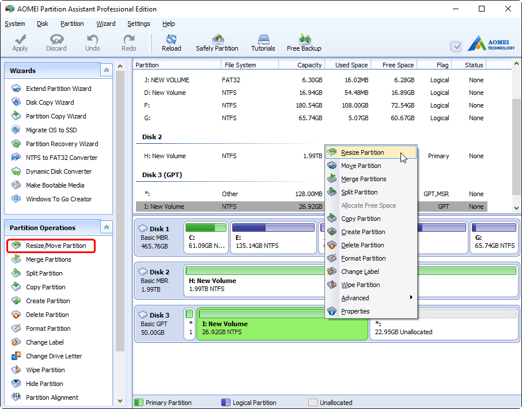
Task: Open Properties from context menu
Action: coord(371,311)
